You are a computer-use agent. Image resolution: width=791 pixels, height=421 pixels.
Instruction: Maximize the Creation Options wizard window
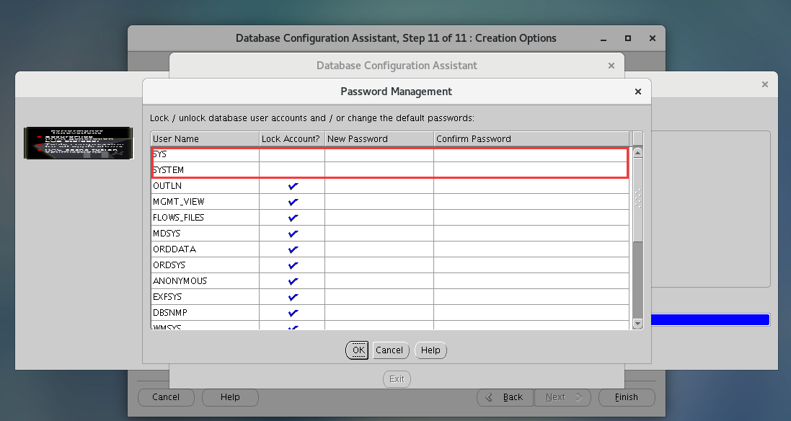628,38
